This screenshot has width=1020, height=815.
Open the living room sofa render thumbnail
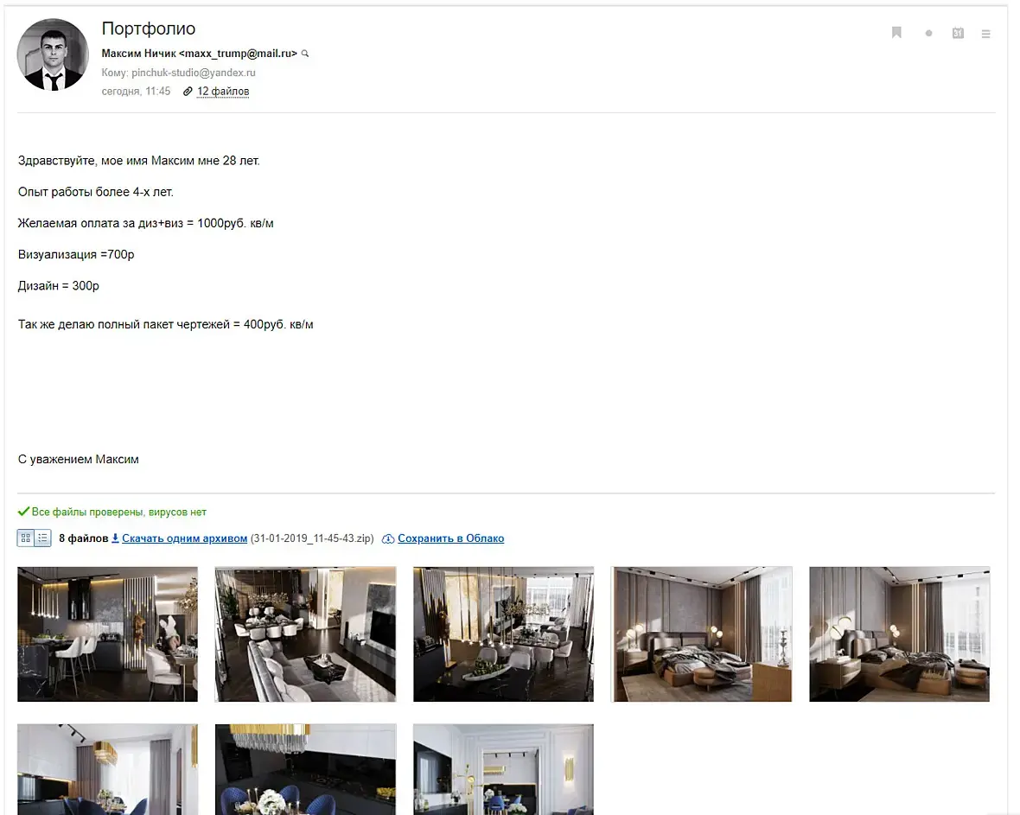(305, 634)
